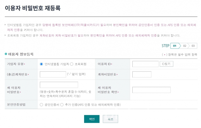
Task: Click STEP 02 indicator tab
Action: coord(185,46)
